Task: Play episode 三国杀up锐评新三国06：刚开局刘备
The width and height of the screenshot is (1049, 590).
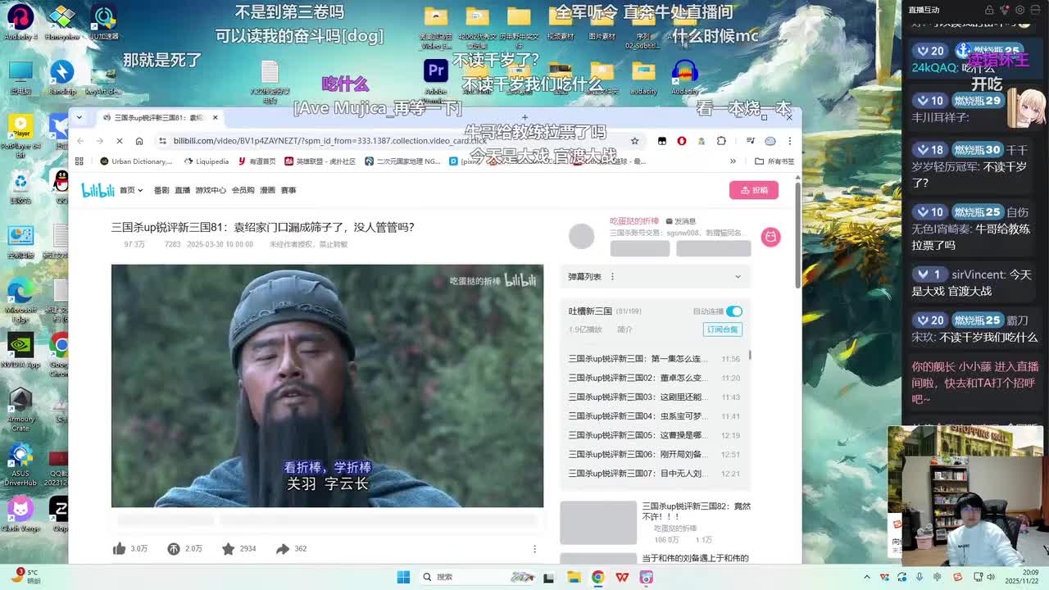Action: pyautogui.click(x=655, y=454)
